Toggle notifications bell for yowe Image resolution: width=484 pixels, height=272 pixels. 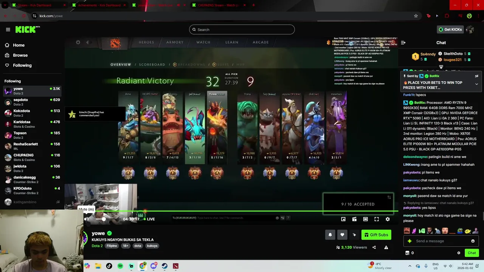coord(330,235)
